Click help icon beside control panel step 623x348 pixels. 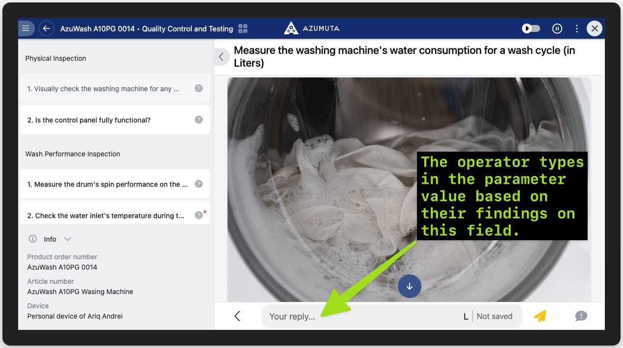[x=199, y=120]
